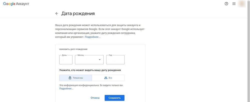Click the lock icon in Только вы

coord(70,78)
